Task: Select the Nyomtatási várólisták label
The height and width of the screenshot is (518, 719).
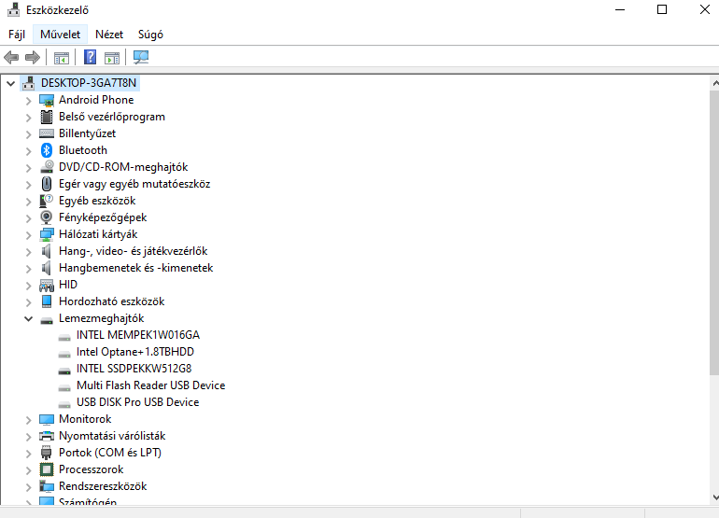Action: [112, 436]
